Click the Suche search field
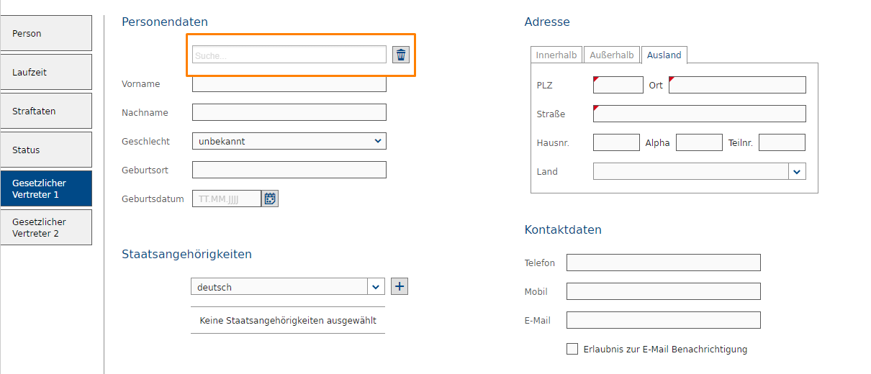Screen dimensions: 871x374 tap(289, 55)
